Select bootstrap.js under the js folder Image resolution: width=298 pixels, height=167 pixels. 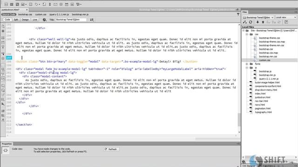(x=265, y=71)
